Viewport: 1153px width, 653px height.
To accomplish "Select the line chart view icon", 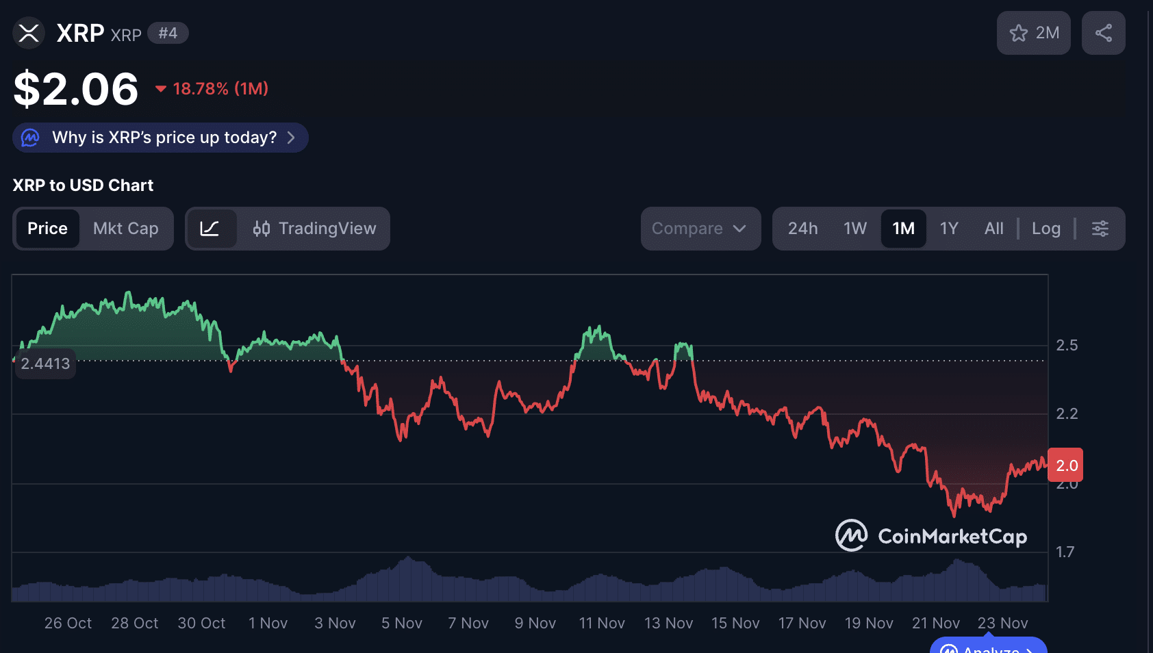I will 210,229.
